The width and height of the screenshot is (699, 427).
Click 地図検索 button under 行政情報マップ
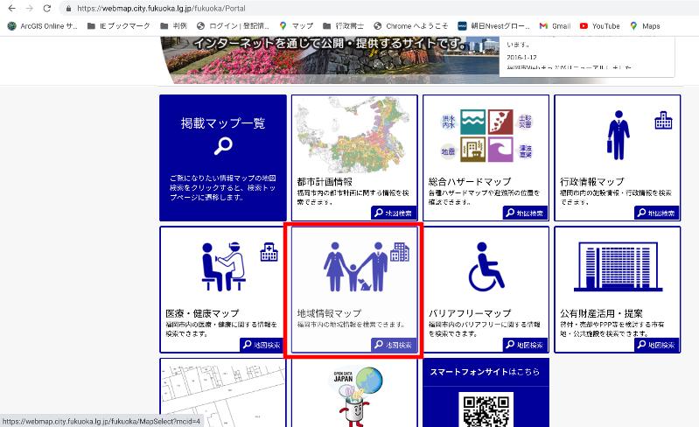[657, 213]
